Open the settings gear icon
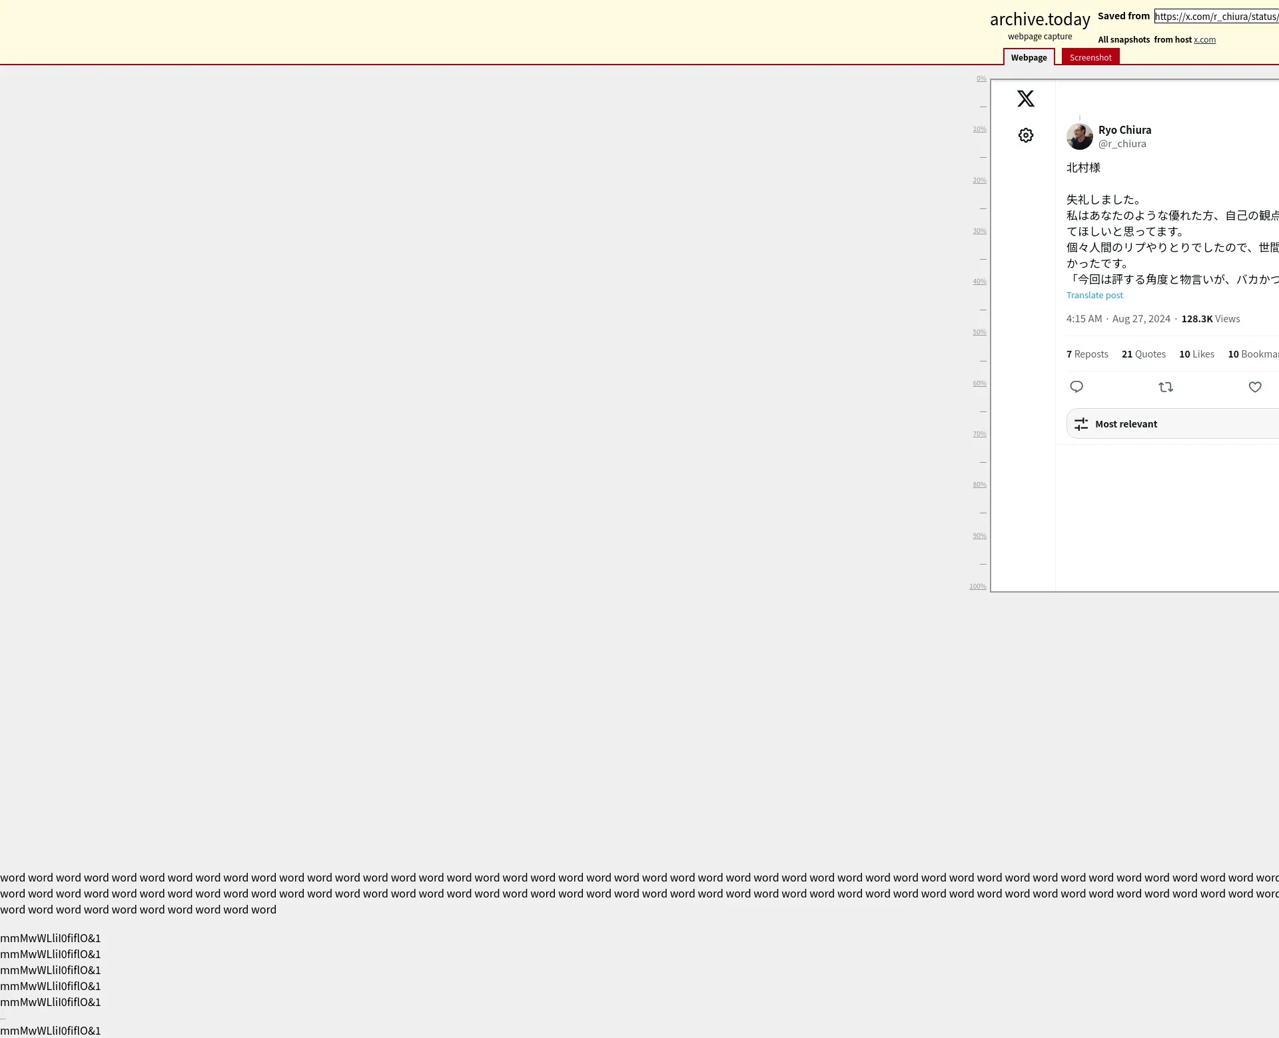 tap(1025, 135)
